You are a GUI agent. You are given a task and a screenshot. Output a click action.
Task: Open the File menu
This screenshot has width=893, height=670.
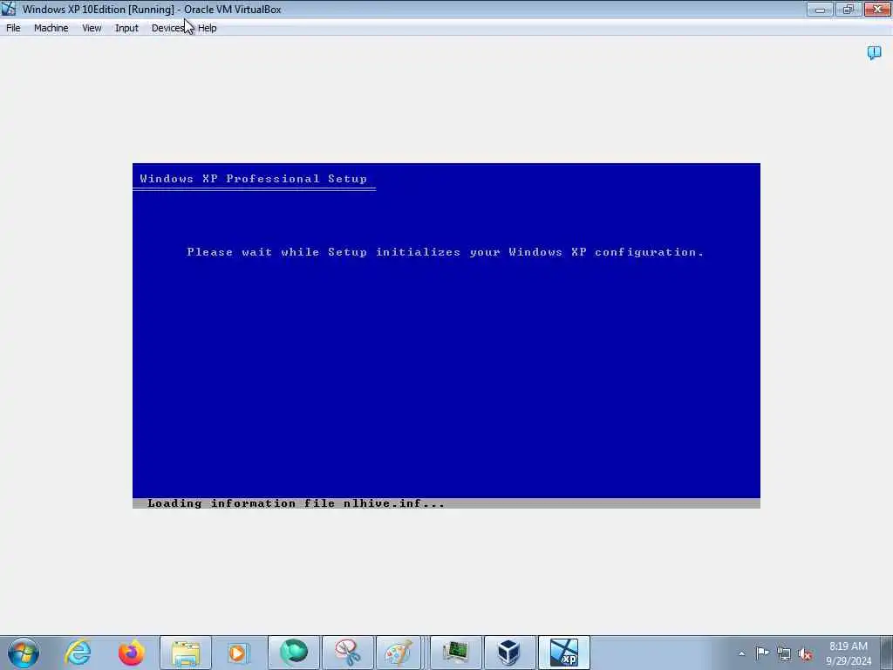click(x=13, y=28)
